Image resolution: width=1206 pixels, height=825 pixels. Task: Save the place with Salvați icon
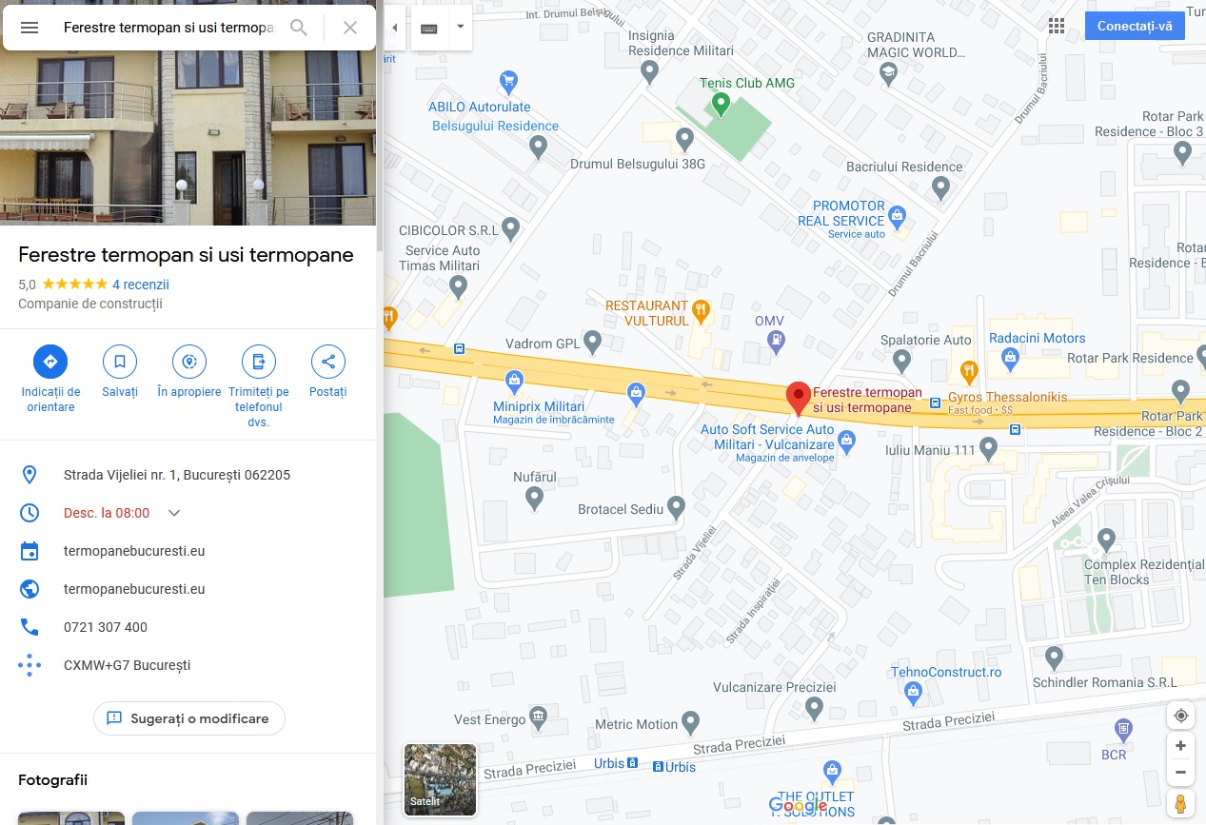[120, 362]
